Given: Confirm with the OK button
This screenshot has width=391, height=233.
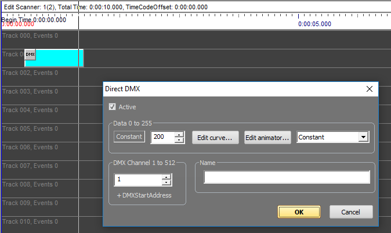Looking at the screenshot, I should [299, 212].
